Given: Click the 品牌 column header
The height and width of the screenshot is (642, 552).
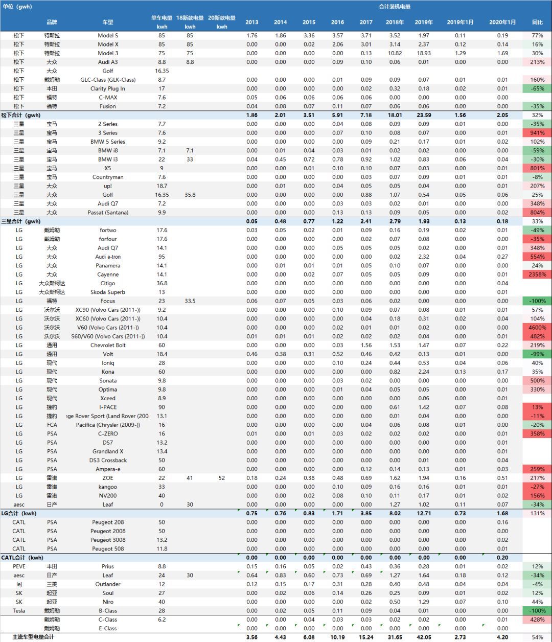Looking at the screenshot, I should coord(52,22).
